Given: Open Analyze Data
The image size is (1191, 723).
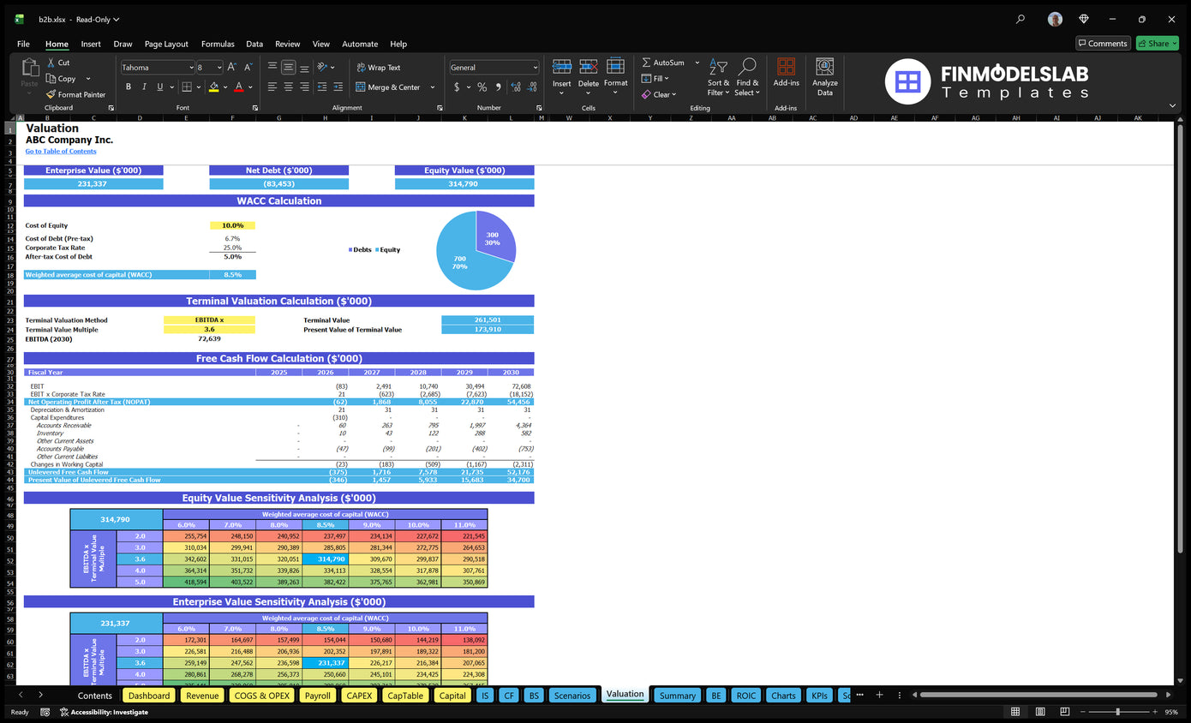Looking at the screenshot, I should pos(823,75).
